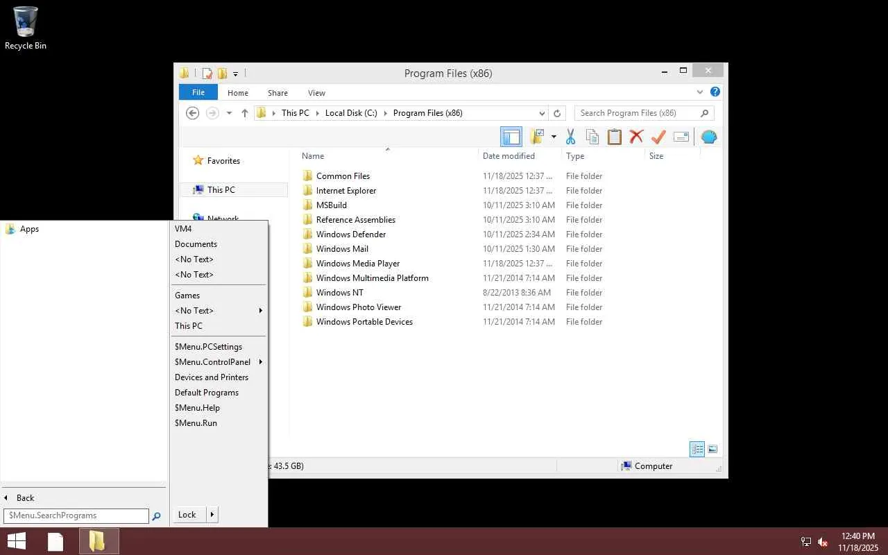Click the Paste clipboard icon
This screenshot has width=888, height=555.
coord(614,137)
